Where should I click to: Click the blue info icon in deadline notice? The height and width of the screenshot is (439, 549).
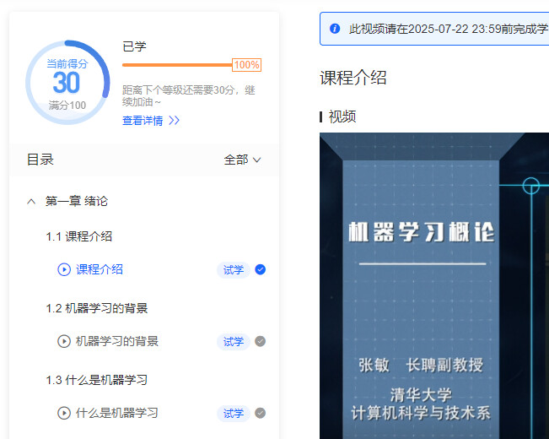[x=335, y=29]
